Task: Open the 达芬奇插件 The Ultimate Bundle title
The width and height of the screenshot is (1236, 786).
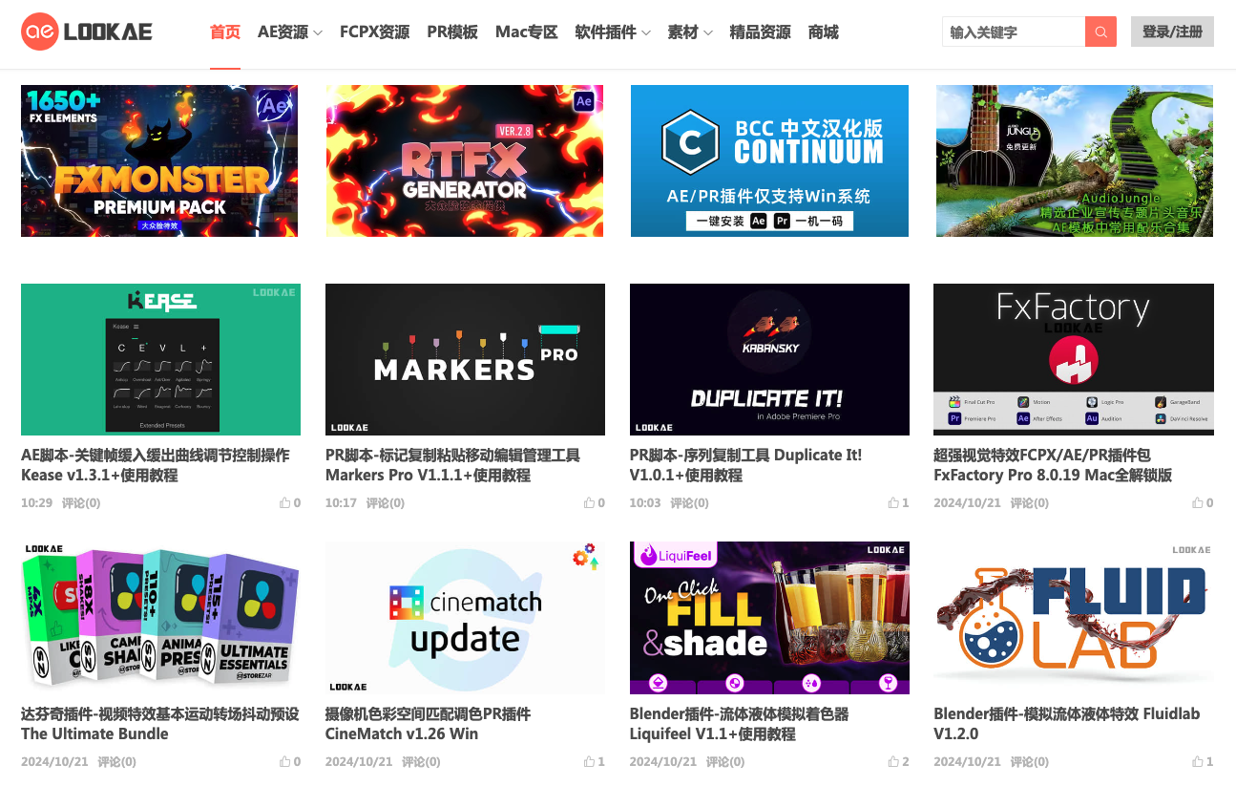Action: [x=160, y=724]
